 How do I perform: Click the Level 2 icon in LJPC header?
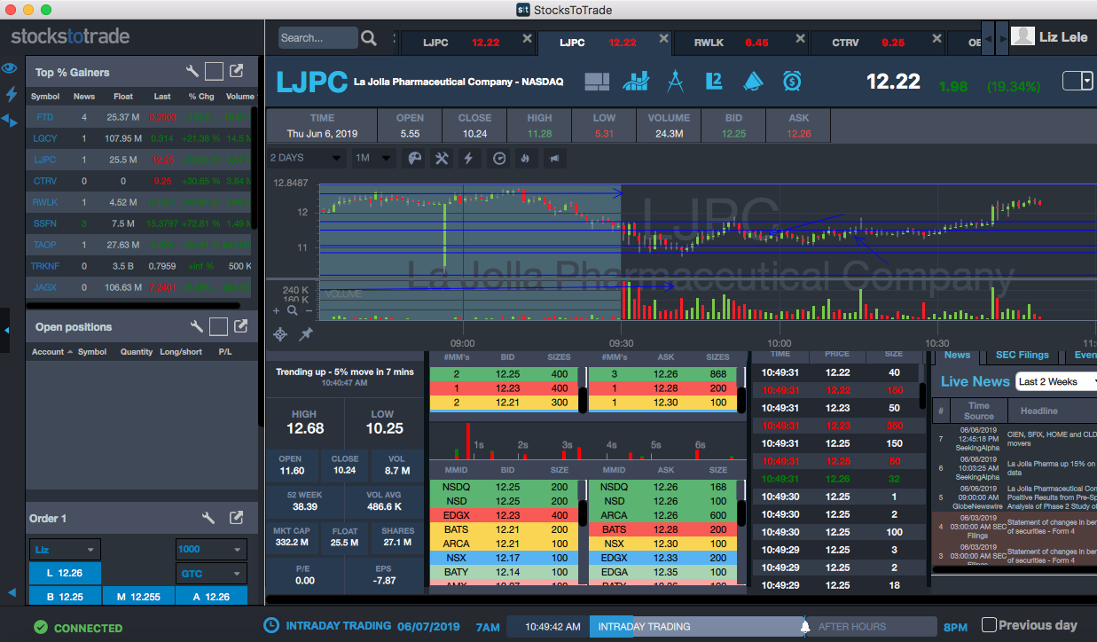coord(714,82)
